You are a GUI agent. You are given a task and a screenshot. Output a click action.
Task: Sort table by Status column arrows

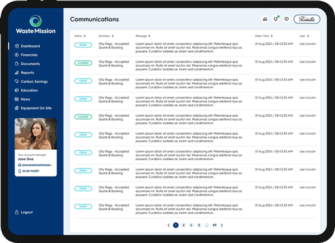coord(85,36)
